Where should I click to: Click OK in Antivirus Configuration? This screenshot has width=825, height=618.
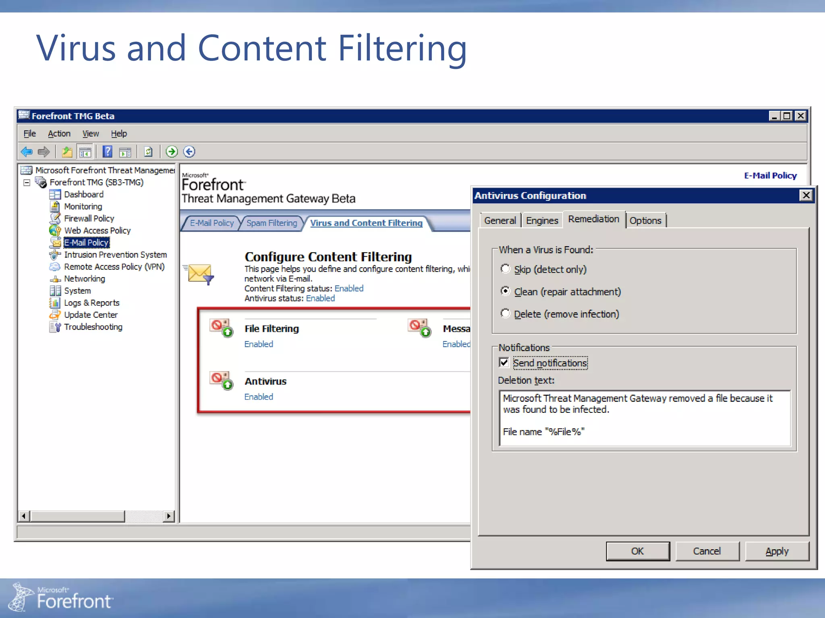638,551
